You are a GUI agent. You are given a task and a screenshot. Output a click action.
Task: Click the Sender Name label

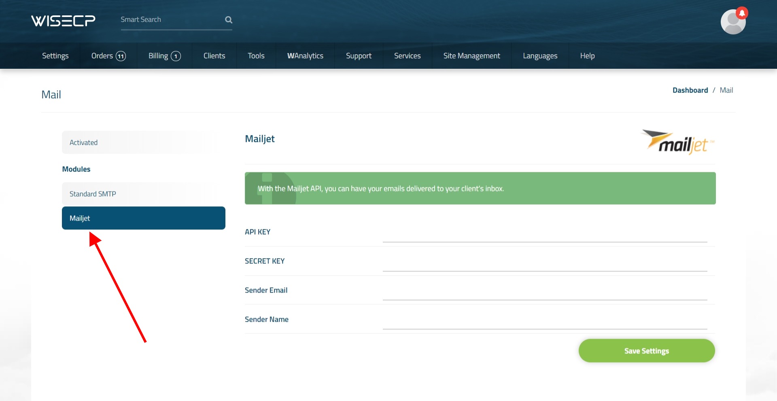(266, 319)
